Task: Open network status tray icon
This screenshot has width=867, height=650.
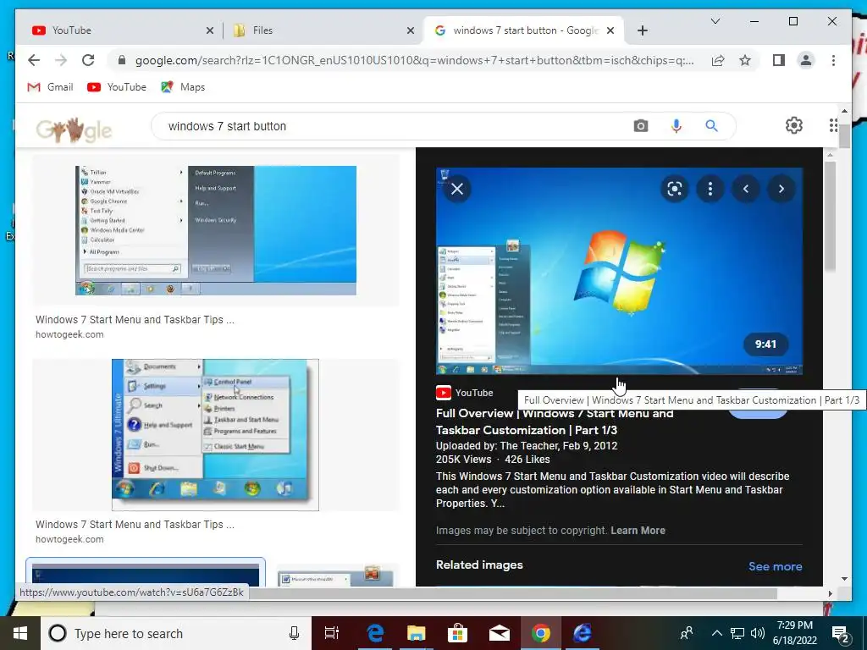Action: click(737, 633)
